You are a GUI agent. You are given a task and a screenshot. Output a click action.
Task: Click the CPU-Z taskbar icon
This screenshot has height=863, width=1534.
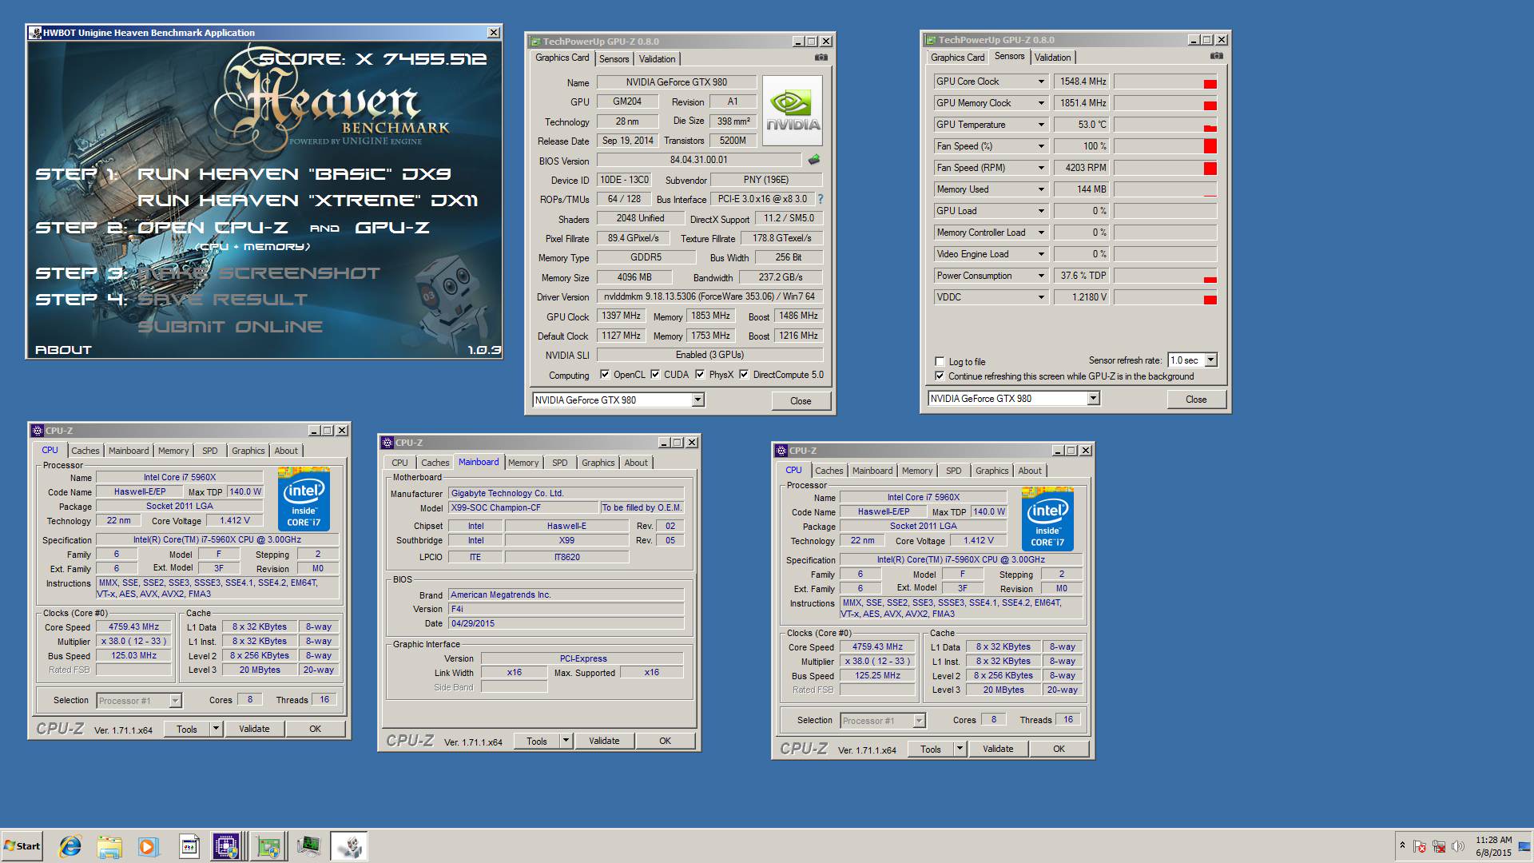[x=226, y=846]
